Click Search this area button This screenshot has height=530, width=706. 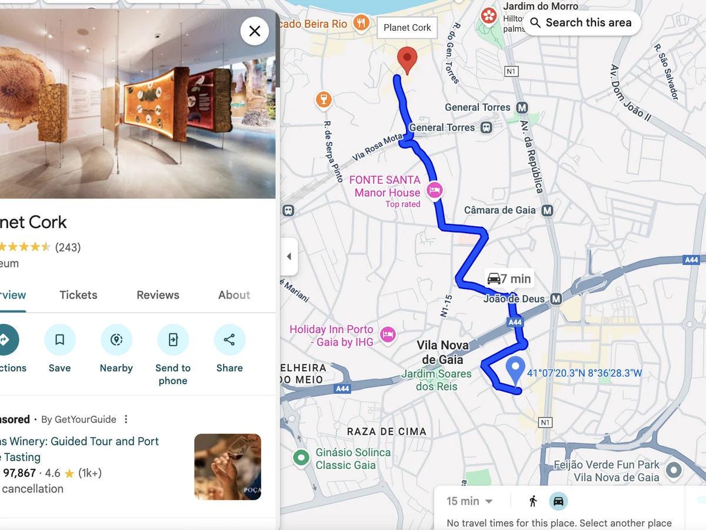click(581, 23)
